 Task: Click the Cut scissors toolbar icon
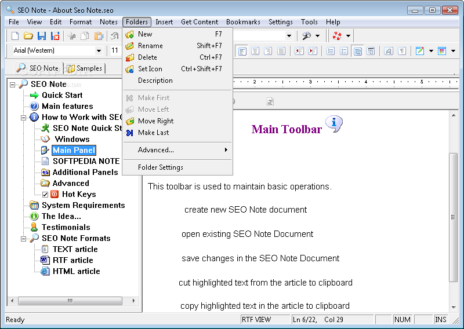[x=71, y=36]
